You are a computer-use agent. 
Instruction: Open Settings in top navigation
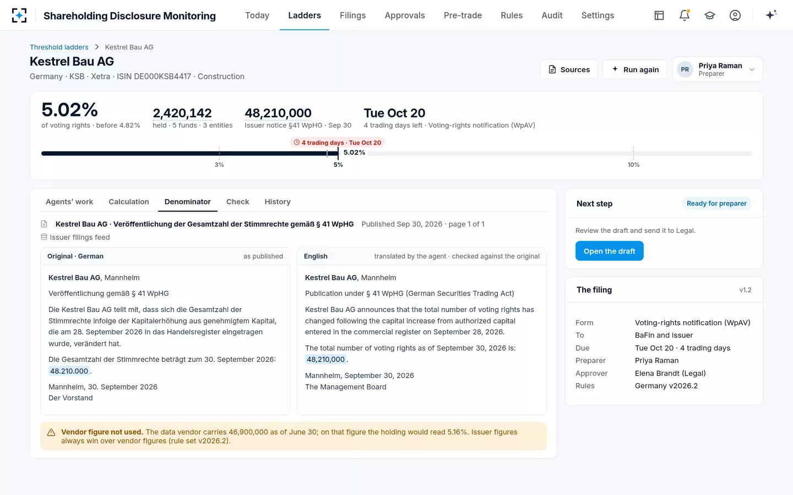point(598,15)
